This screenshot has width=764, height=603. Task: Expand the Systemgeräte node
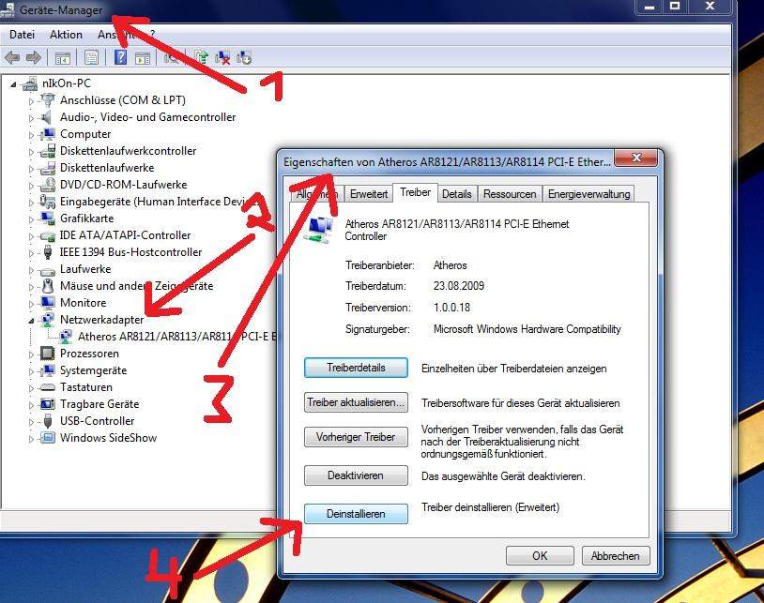coord(31,371)
